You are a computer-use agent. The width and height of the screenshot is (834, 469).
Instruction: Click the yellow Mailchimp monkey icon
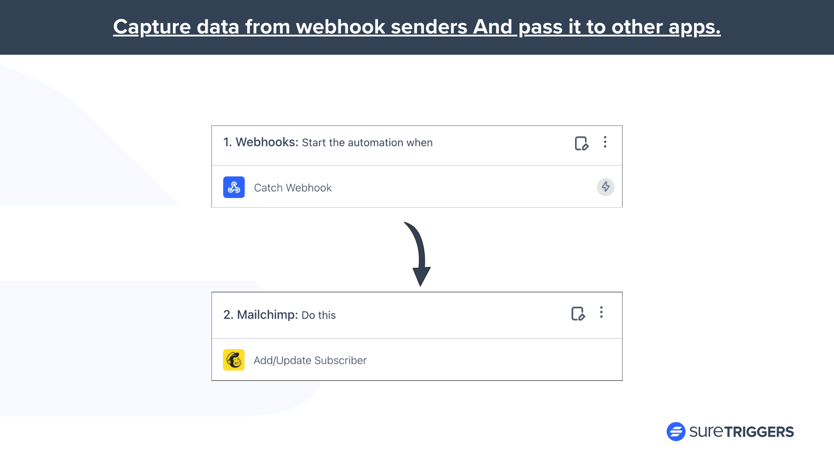coord(234,360)
